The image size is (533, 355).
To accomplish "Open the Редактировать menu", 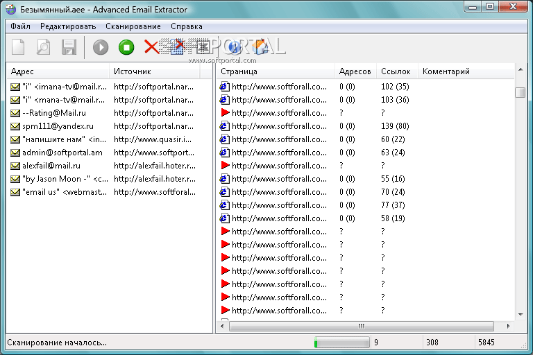I will [x=68, y=26].
